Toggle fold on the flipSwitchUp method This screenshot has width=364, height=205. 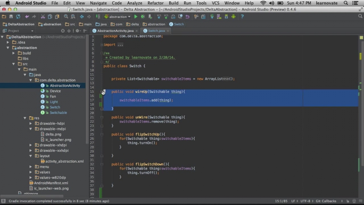point(102,134)
